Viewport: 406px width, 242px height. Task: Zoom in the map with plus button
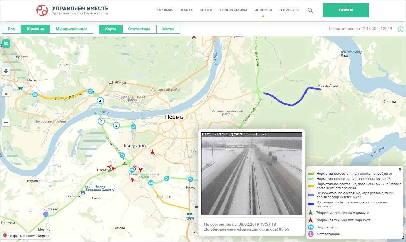6,71
